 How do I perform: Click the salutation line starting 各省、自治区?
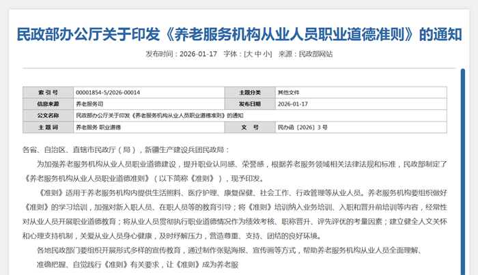[x=127, y=149]
